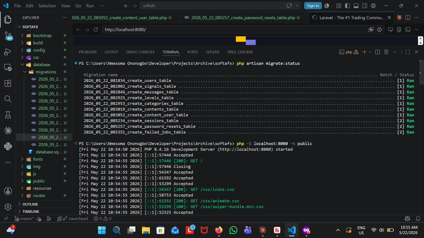Kill the php terminal with trash icon

[386, 52]
